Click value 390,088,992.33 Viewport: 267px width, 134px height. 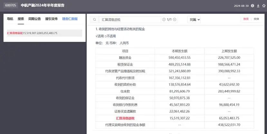pos(229,71)
